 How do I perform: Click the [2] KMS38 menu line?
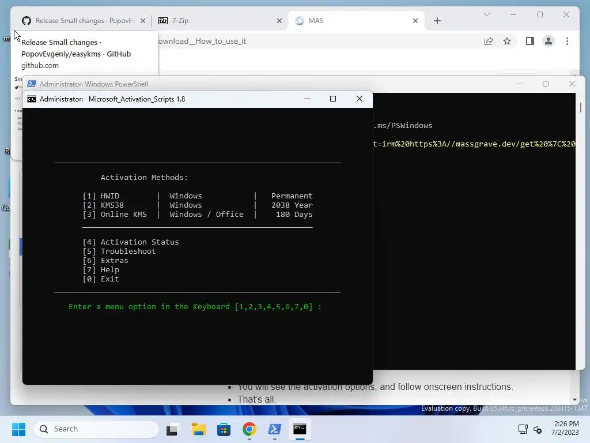[x=198, y=205]
